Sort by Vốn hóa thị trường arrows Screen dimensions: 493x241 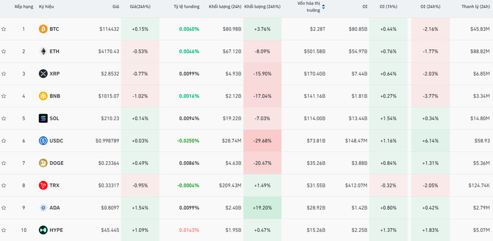324,7
